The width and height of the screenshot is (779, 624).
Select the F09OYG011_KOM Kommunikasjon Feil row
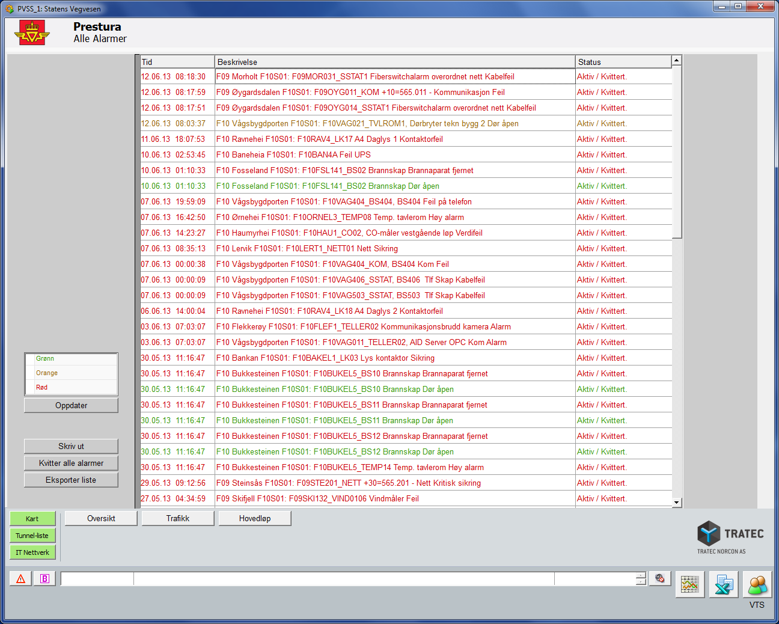[x=406, y=92]
